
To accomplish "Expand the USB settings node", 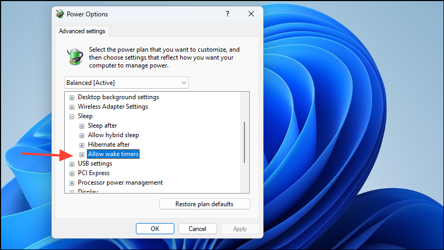I will pyautogui.click(x=72, y=164).
